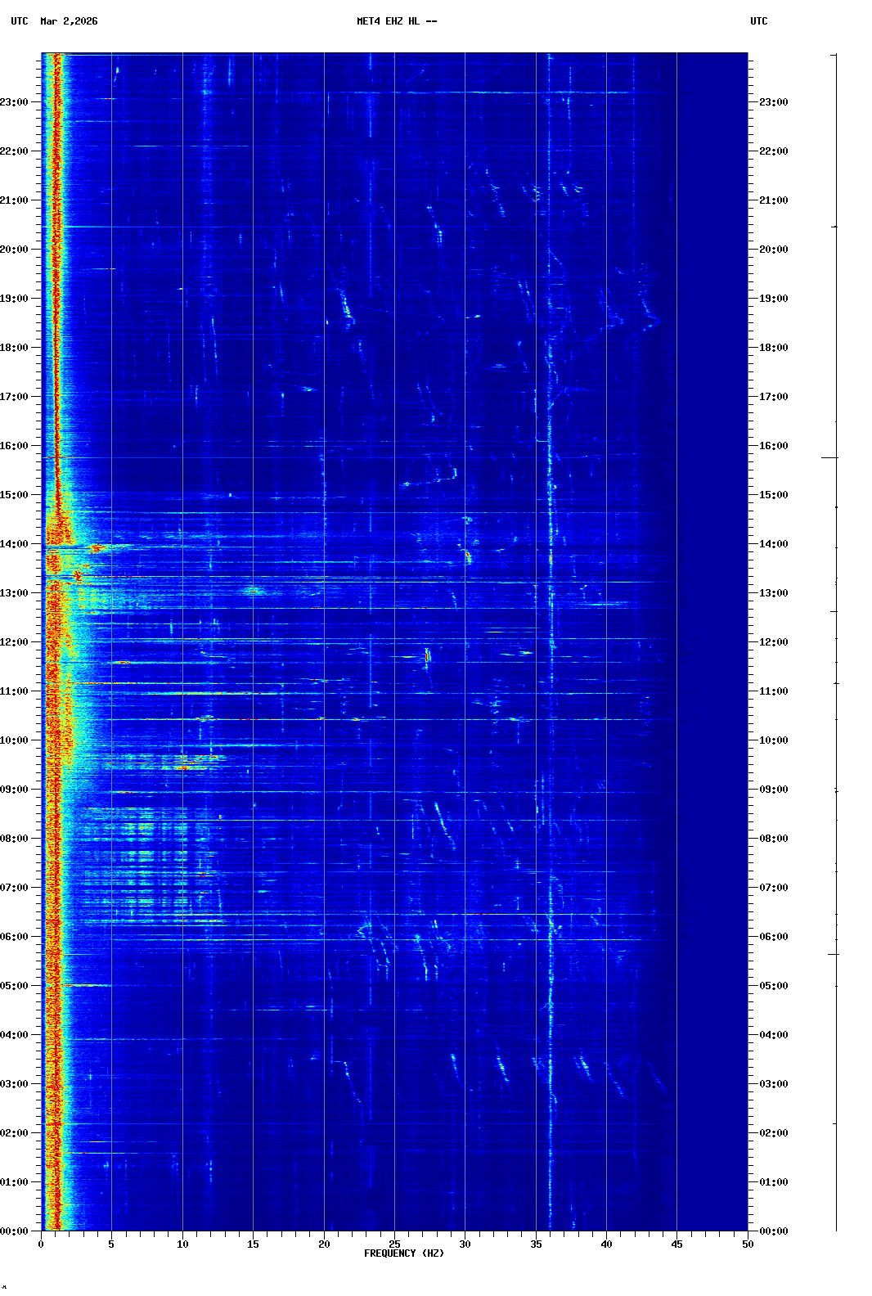Click the "MET4 EHZ HL --" station title

pyautogui.click(x=397, y=21)
